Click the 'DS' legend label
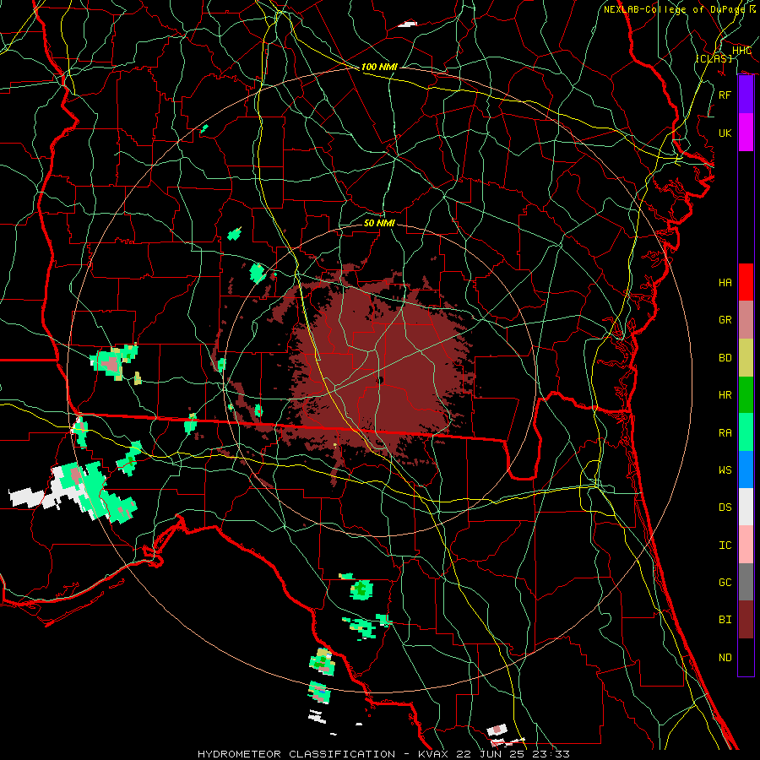Viewport: 760px width, 760px height. pyautogui.click(x=725, y=508)
